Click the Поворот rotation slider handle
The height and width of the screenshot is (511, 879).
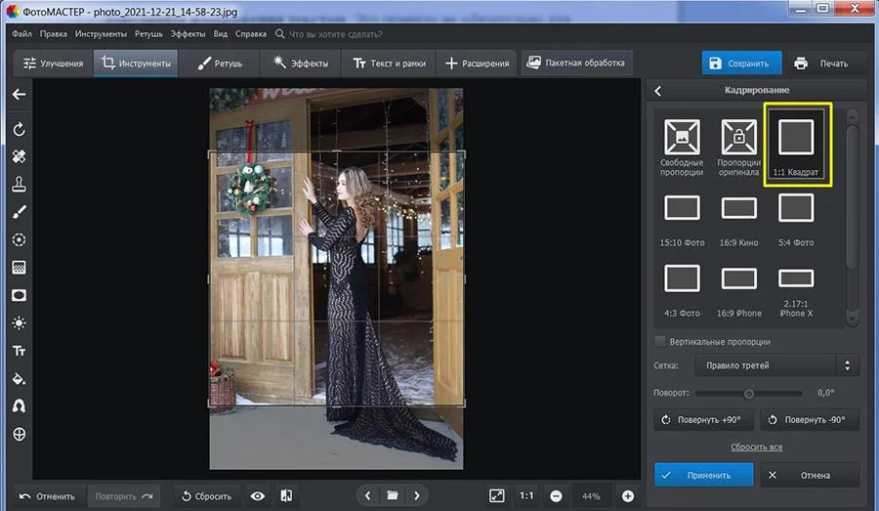[x=749, y=393]
